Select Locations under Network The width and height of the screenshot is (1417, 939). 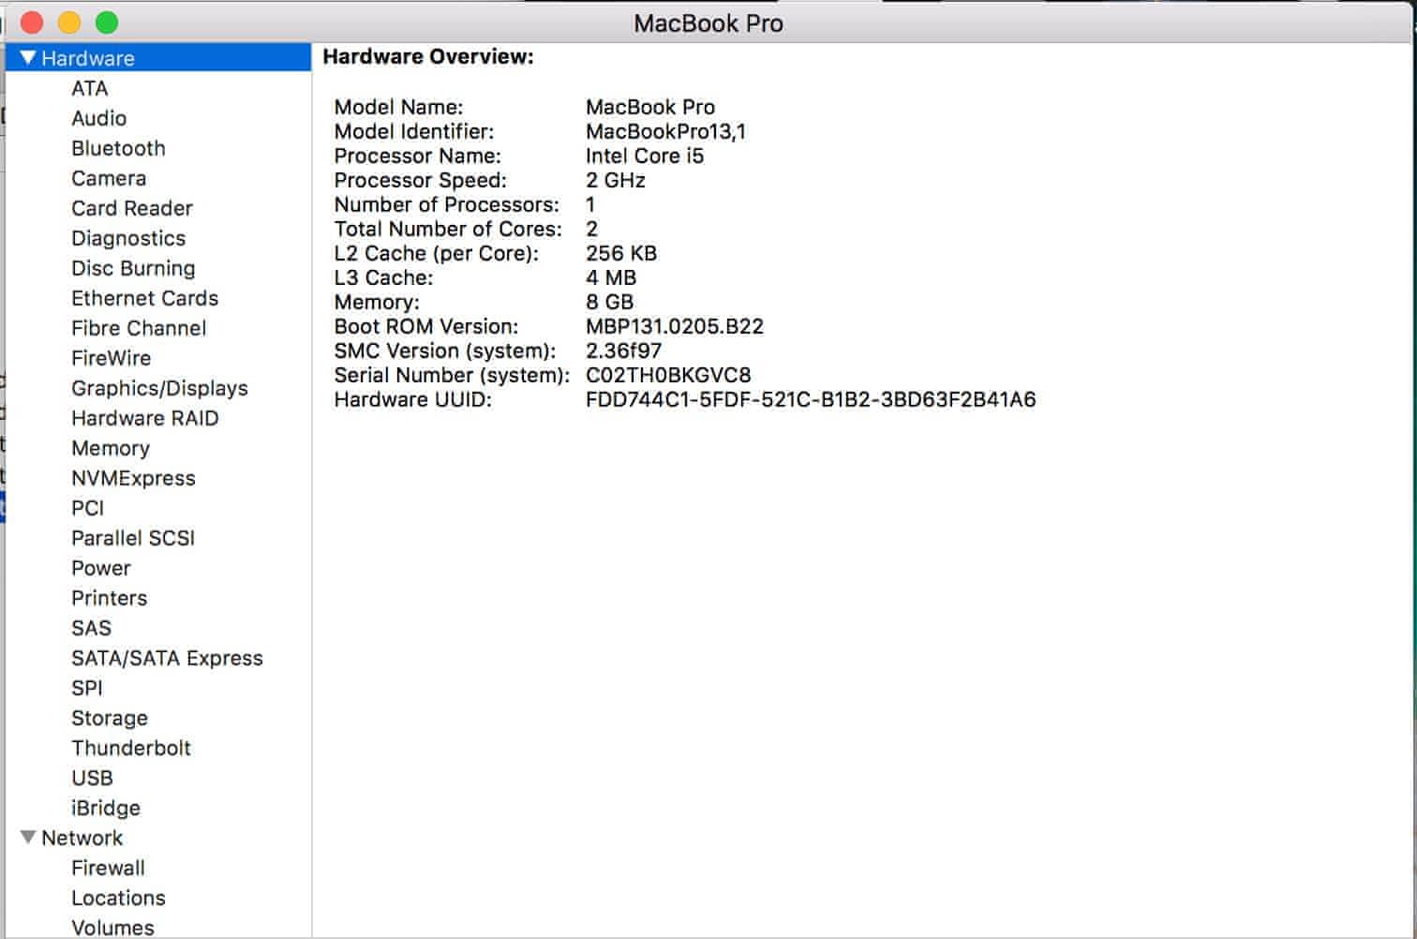click(118, 898)
